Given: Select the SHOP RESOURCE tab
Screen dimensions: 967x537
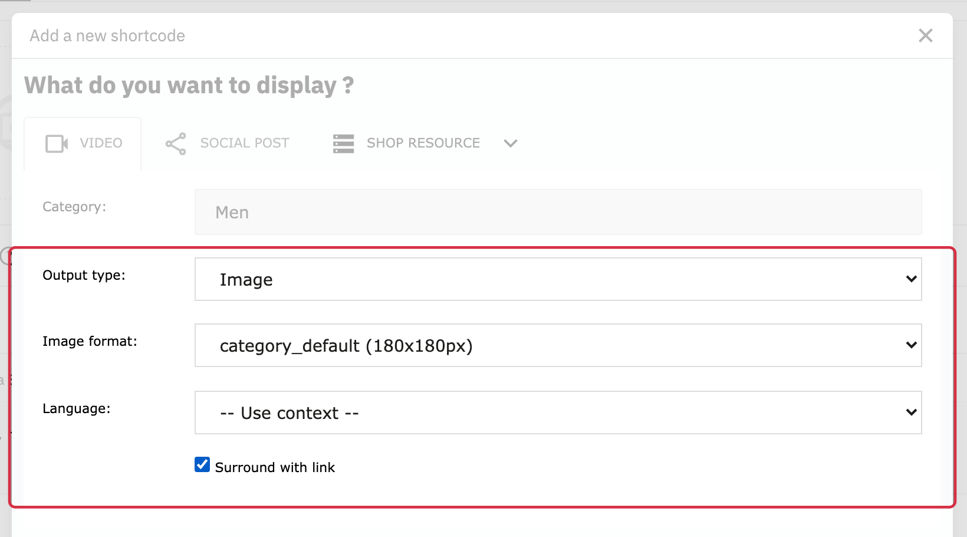Looking at the screenshot, I should 423,143.
